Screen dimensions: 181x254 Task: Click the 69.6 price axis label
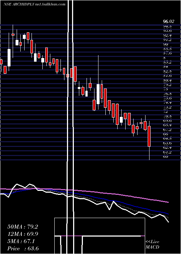[x=167, y=121]
